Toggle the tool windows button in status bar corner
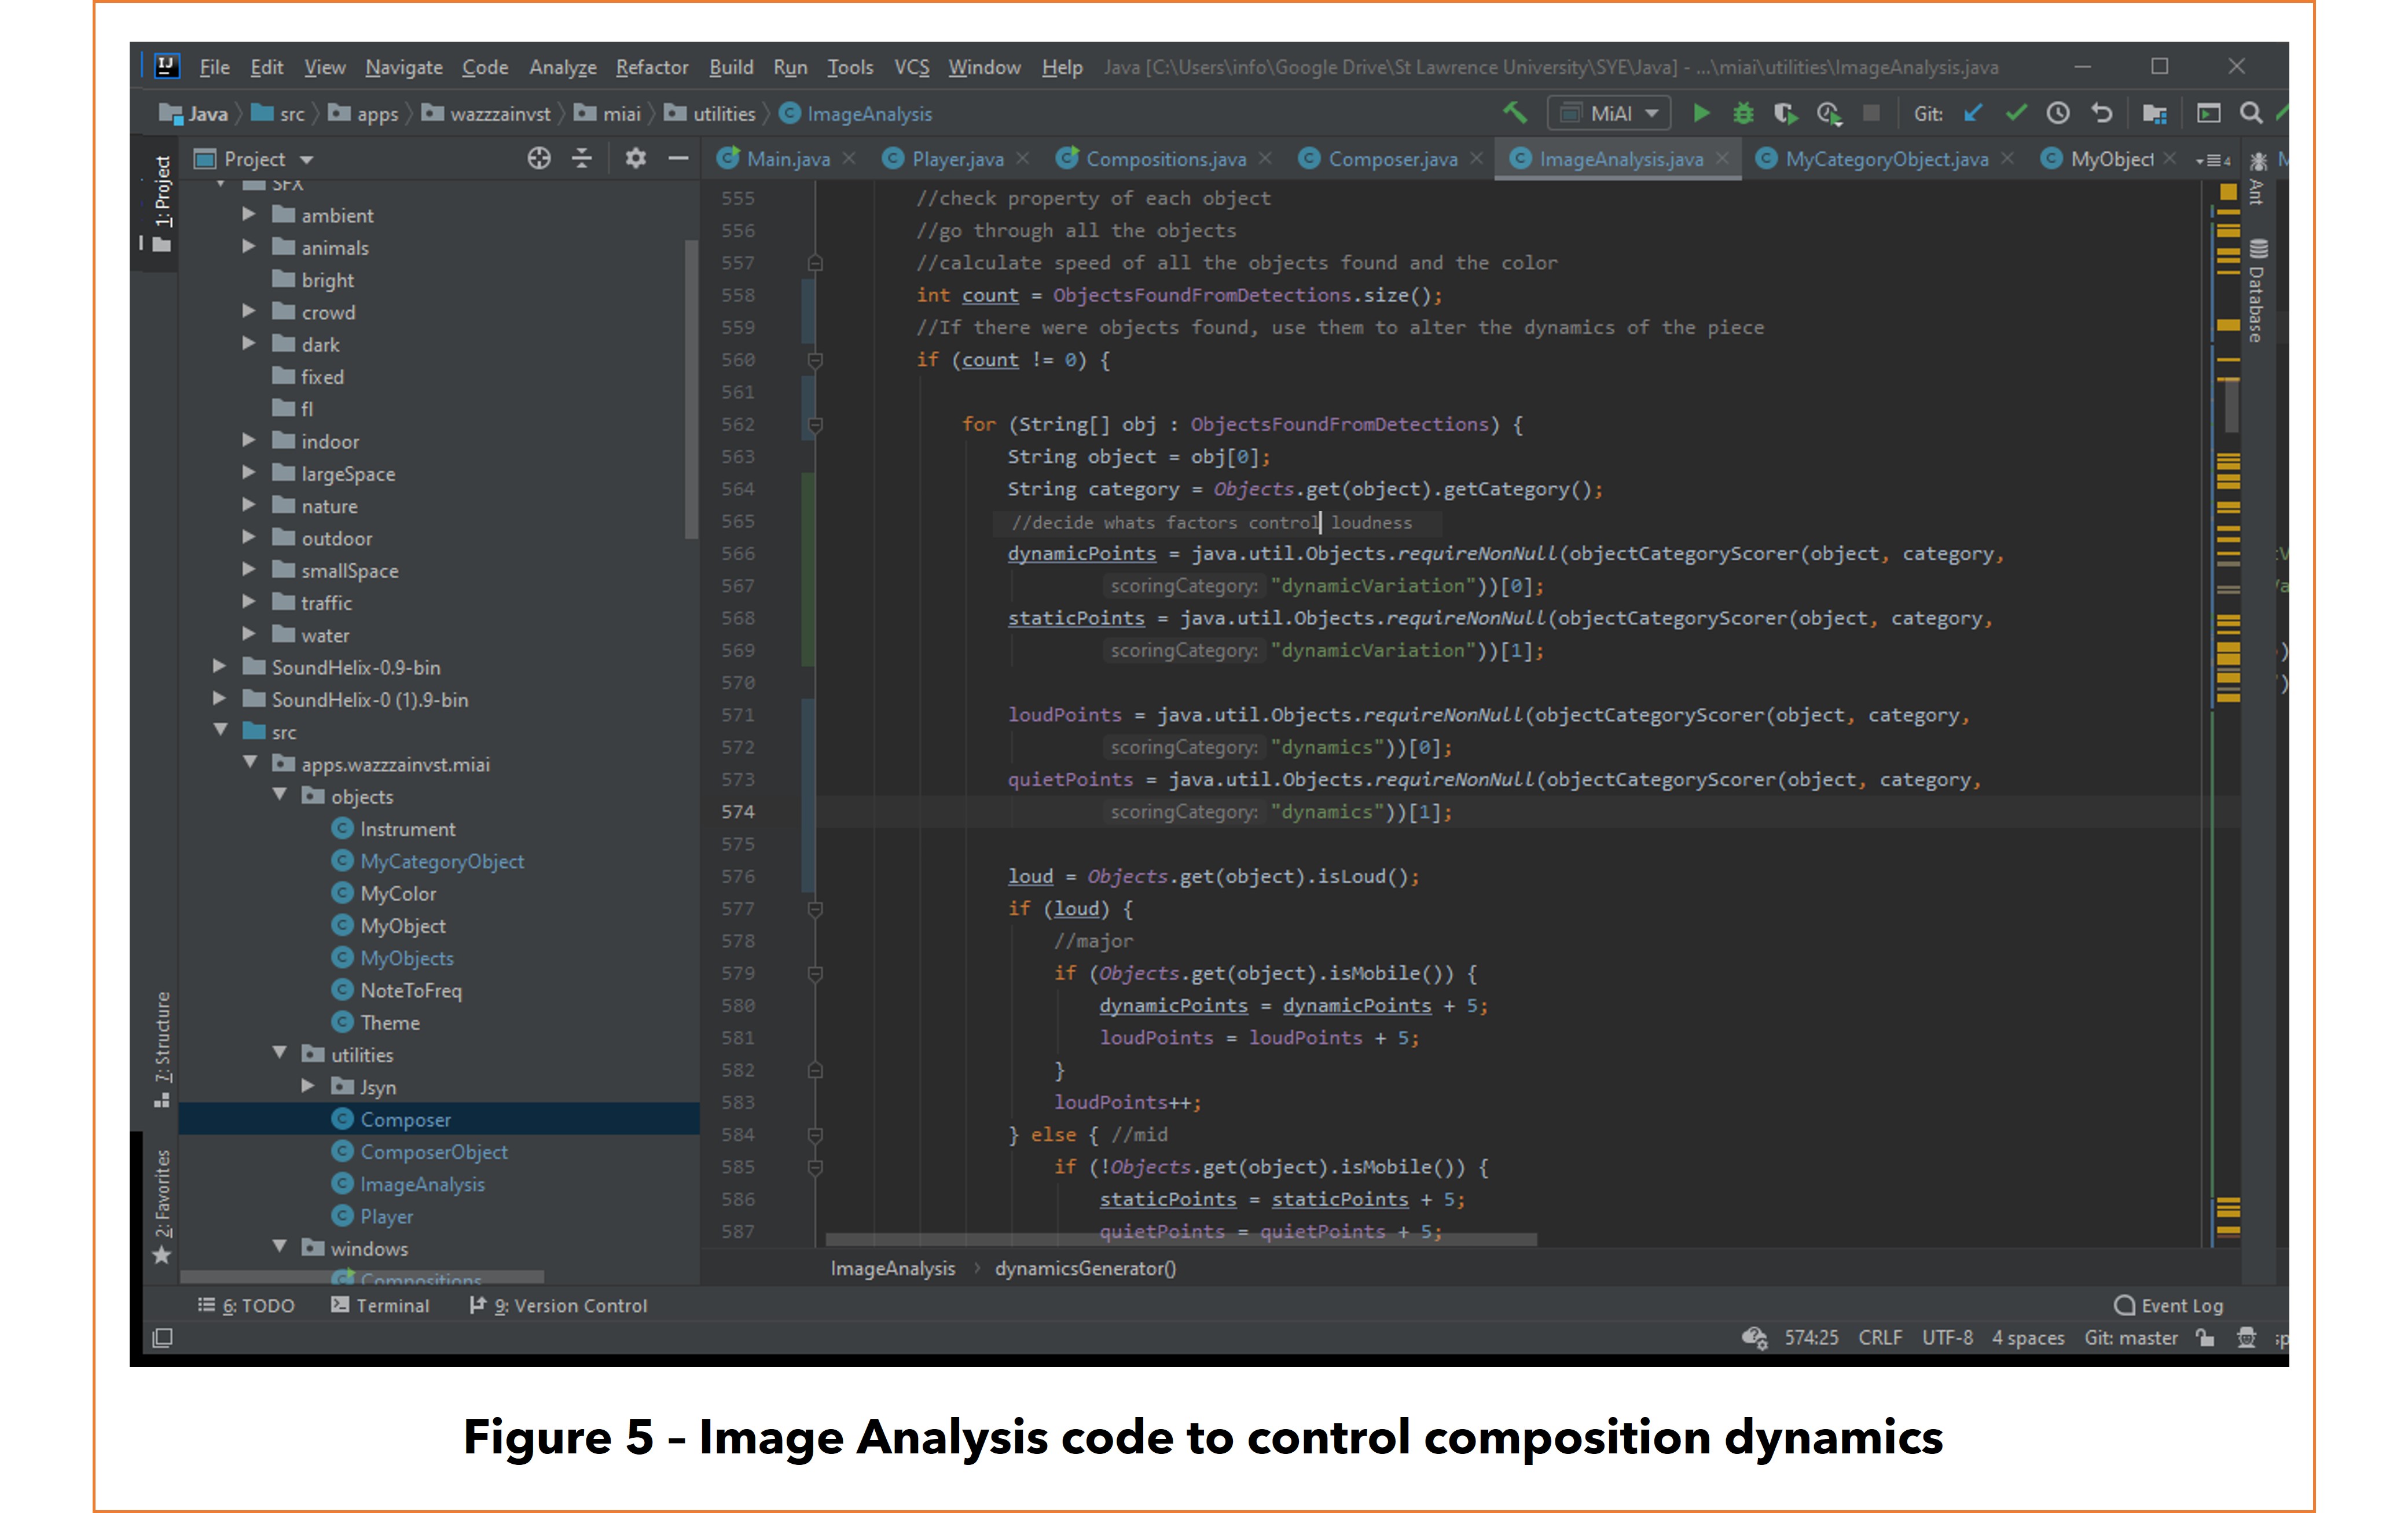The width and height of the screenshot is (2408, 1513). 162,1337
